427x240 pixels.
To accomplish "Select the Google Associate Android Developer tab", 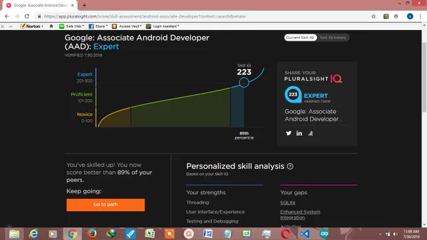I will tap(41, 5).
